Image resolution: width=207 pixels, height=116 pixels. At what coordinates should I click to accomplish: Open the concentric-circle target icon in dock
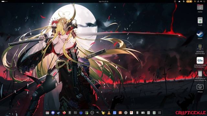coord(126,113)
